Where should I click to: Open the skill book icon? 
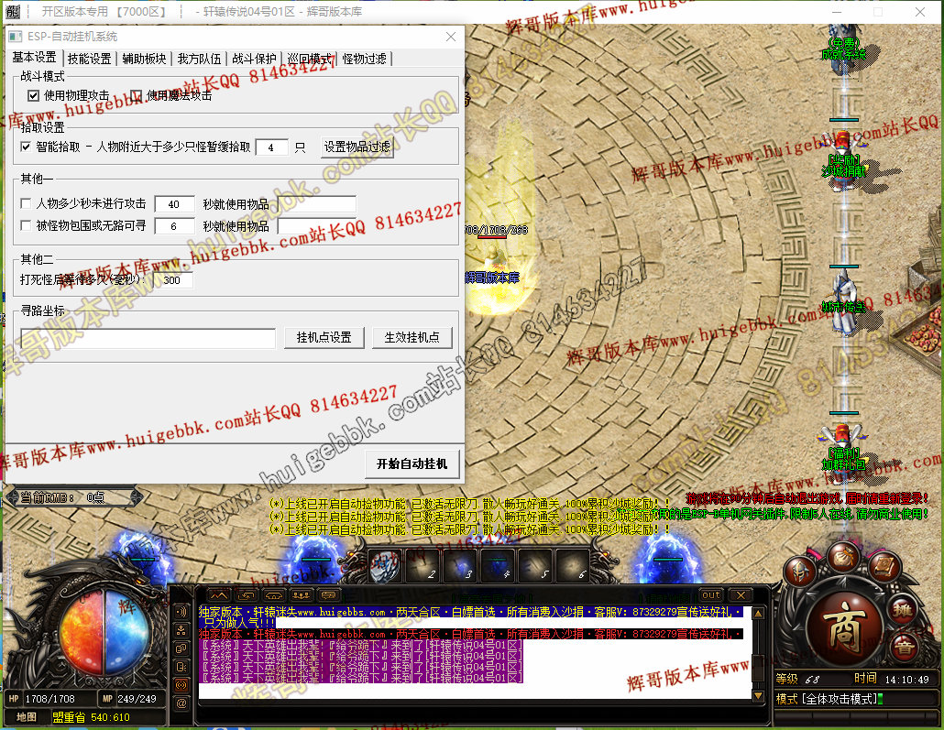884,566
